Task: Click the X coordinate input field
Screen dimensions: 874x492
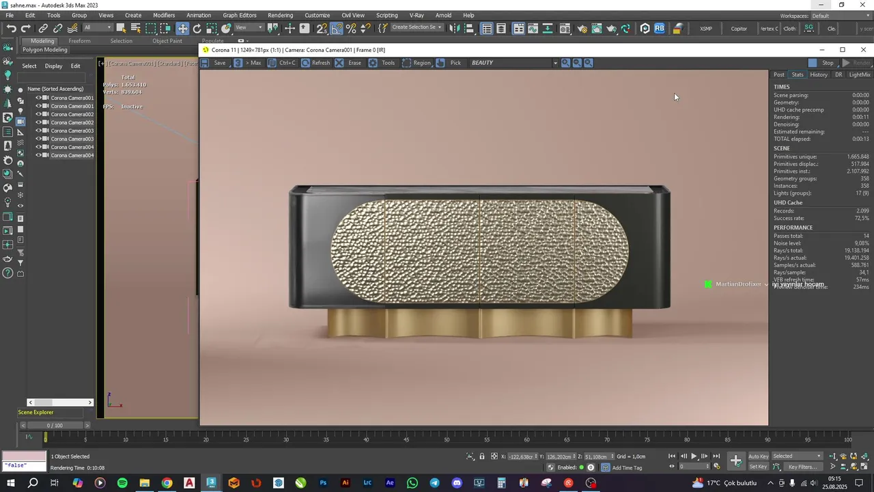Action: click(520, 456)
